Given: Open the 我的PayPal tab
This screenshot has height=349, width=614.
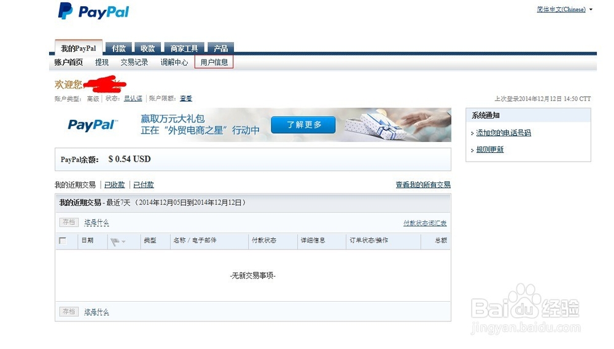Looking at the screenshot, I should [x=79, y=48].
